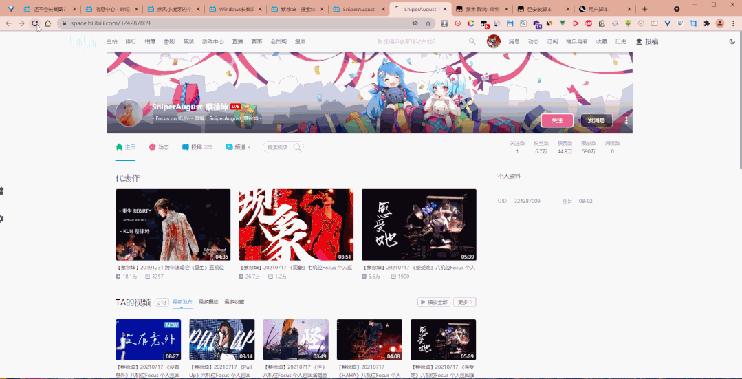The image size is (742, 379).
Task: Open the 重生 REBIRTH video thumbnail
Action: [x=173, y=225]
